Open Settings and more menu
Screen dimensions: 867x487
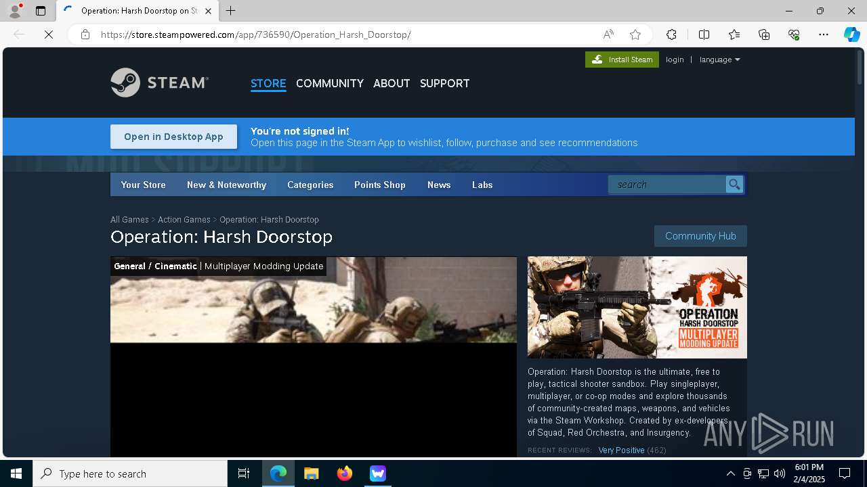point(824,34)
